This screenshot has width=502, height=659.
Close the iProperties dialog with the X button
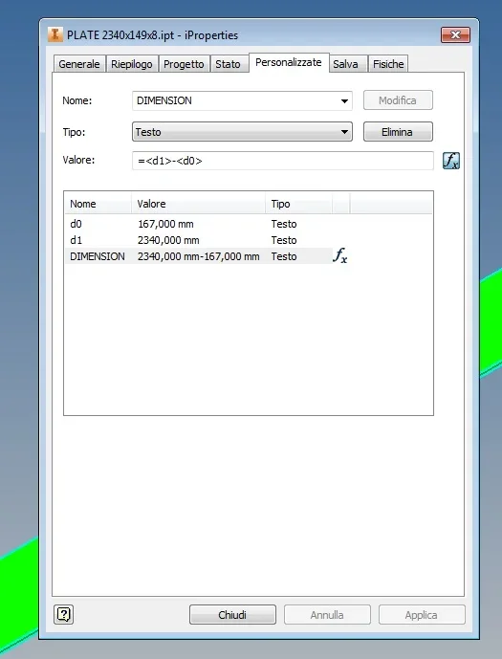(455, 34)
